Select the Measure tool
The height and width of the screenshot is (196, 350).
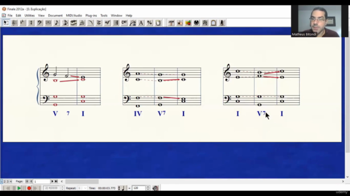pos(48,23)
